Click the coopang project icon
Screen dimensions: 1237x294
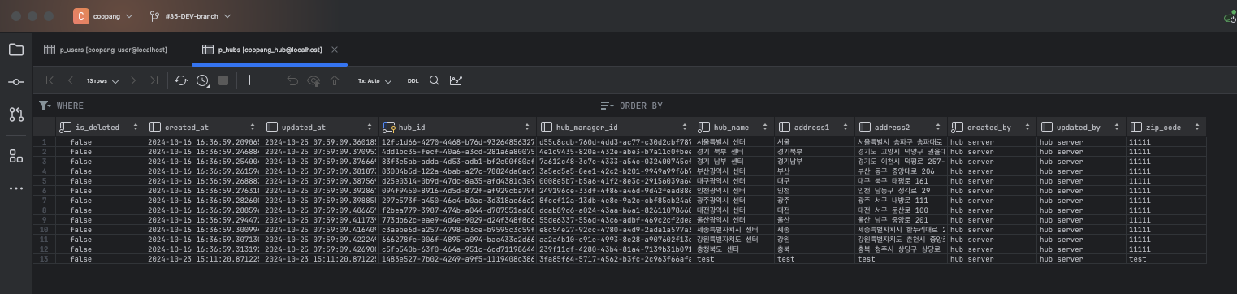click(80, 16)
